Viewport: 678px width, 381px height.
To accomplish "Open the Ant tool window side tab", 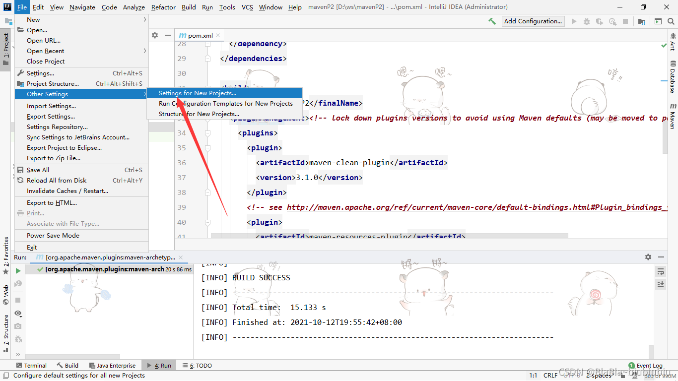I will coord(673,42).
